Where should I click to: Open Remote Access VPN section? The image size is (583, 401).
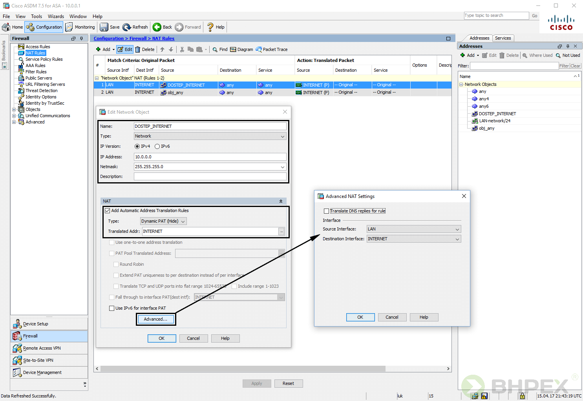point(49,348)
